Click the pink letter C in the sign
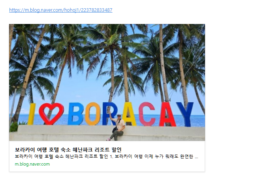Viewport: 269px width, 188px height. tap(147, 114)
